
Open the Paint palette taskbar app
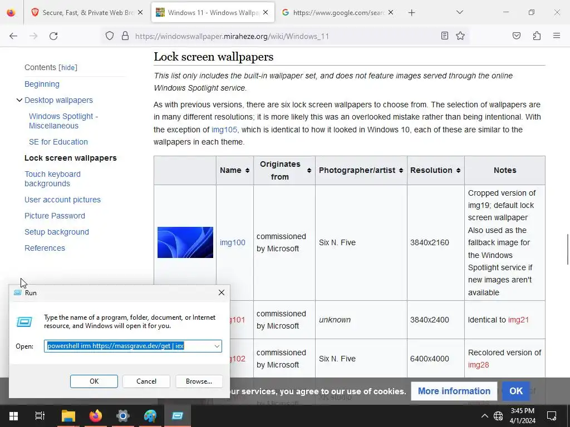click(x=150, y=416)
